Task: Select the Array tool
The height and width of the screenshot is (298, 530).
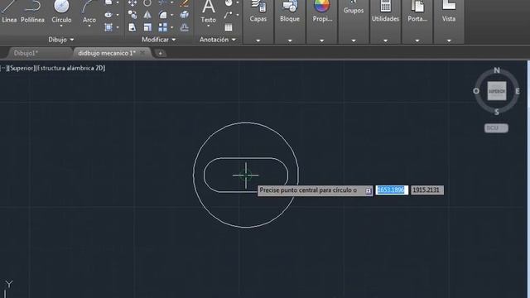Action: pyautogui.click(x=162, y=27)
